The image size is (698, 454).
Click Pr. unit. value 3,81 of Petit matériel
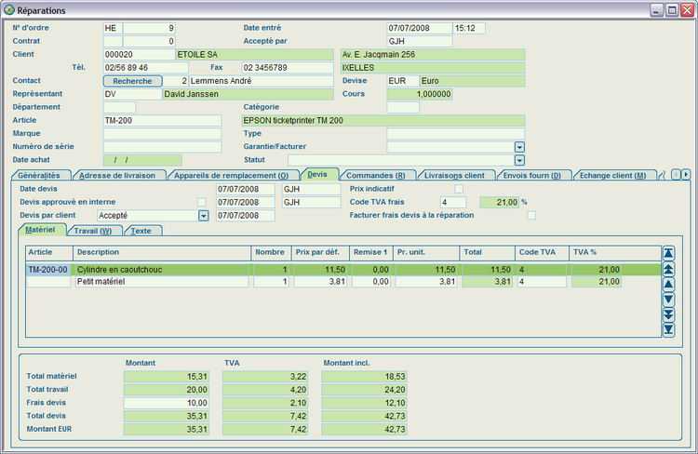[x=426, y=282]
